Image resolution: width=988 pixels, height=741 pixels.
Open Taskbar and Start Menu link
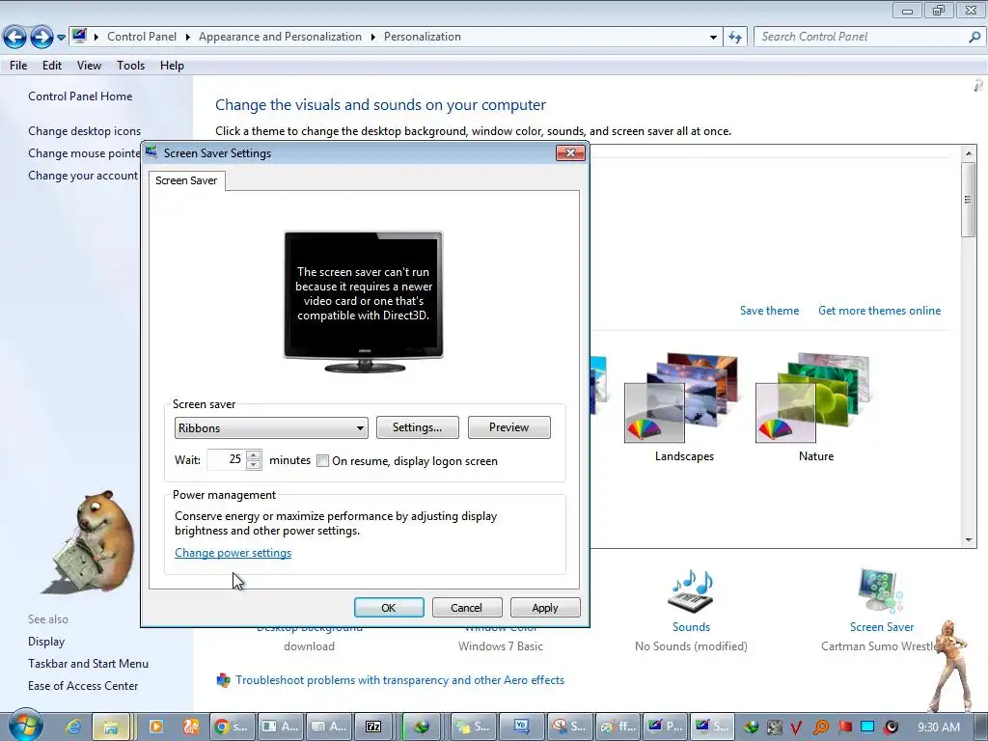point(88,664)
